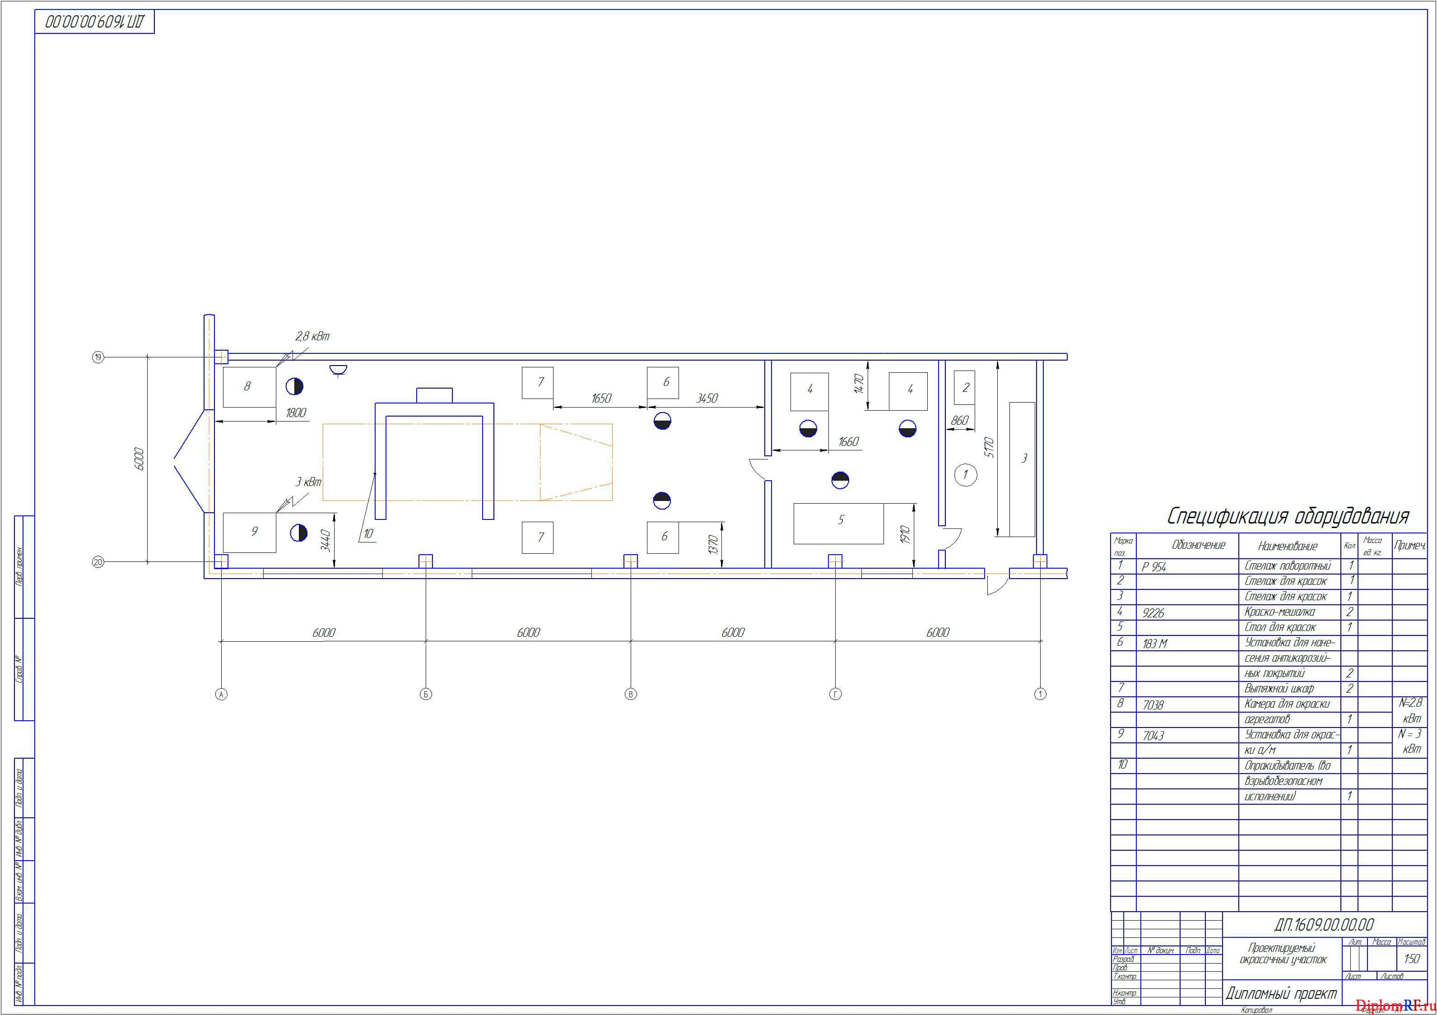Click the "Обозначение" column header
This screenshot has width=1437, height=1015.
click(x=1199, y=545)
